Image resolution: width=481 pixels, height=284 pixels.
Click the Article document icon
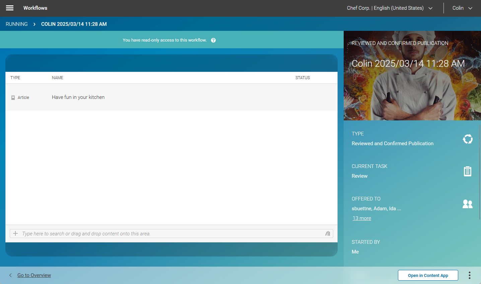[13, 97]
